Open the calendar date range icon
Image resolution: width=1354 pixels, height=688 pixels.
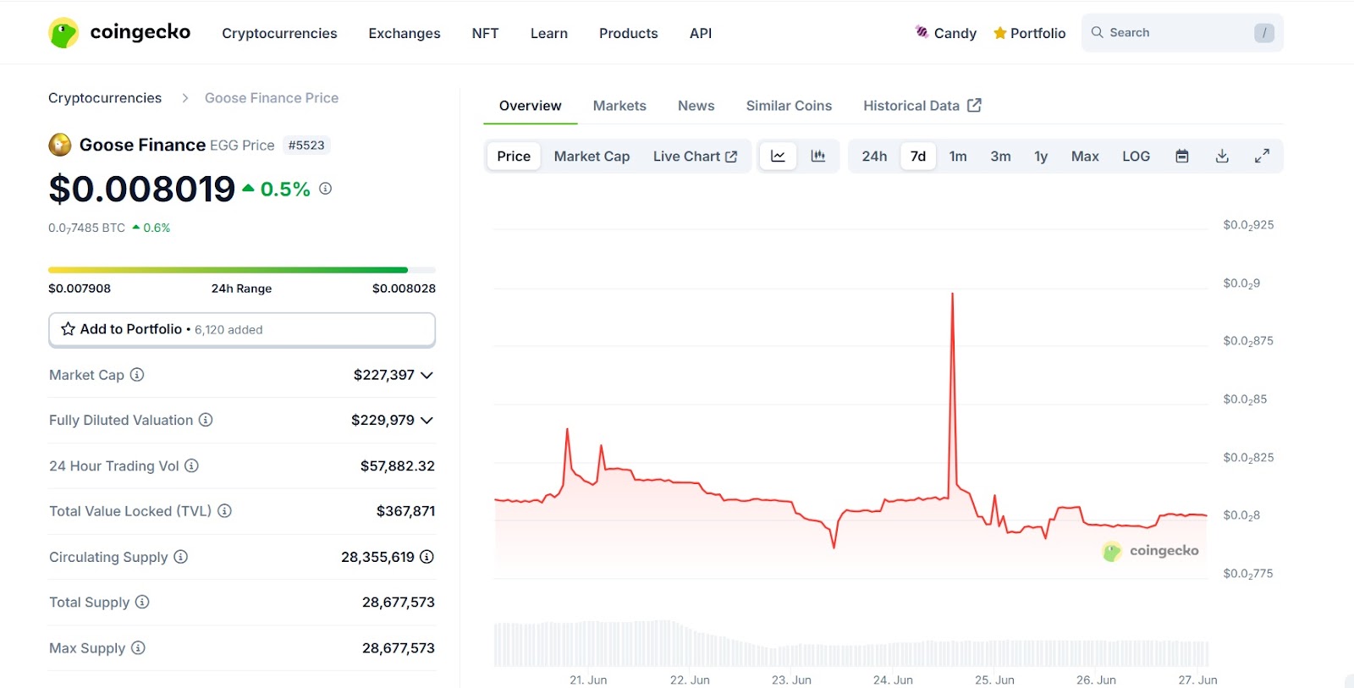[x=1182, y=156]
